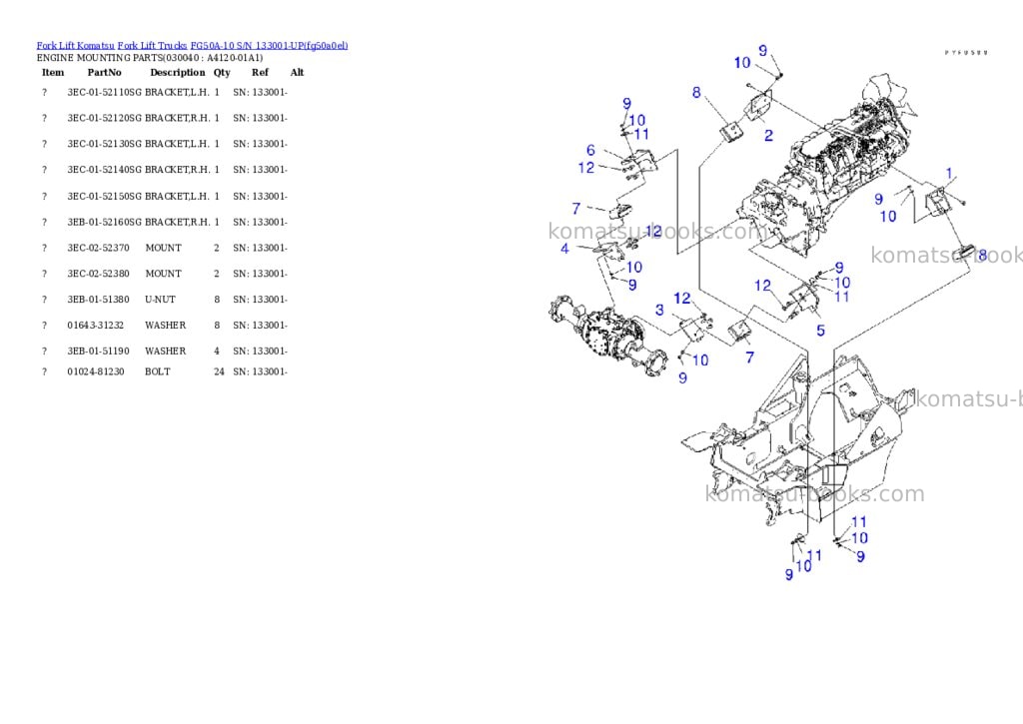The image size is (1023, 724).
Task: Click callout number 2 in the diagram
Action: (768, 135)
